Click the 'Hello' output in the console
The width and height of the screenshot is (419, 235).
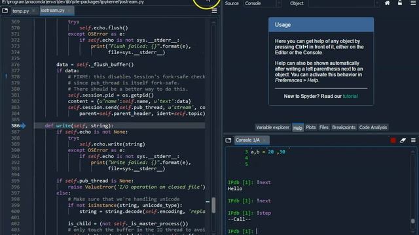pyautogui.click(x=235, y=189)
